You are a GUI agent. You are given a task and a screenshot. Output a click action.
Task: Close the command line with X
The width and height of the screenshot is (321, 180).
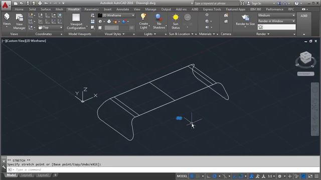click(x=4, y=161)
